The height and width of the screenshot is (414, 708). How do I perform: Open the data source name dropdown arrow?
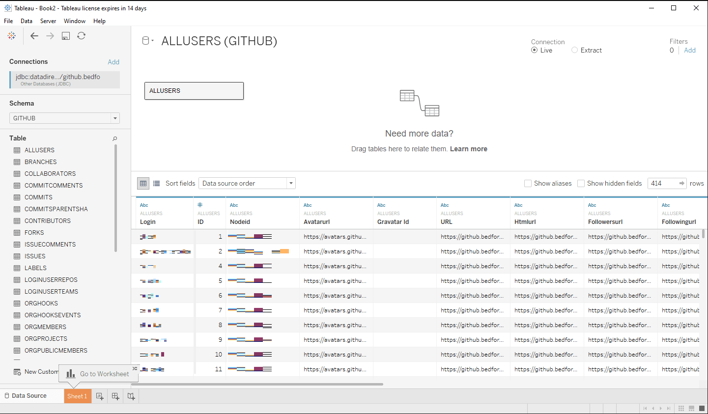click(153, 41)
